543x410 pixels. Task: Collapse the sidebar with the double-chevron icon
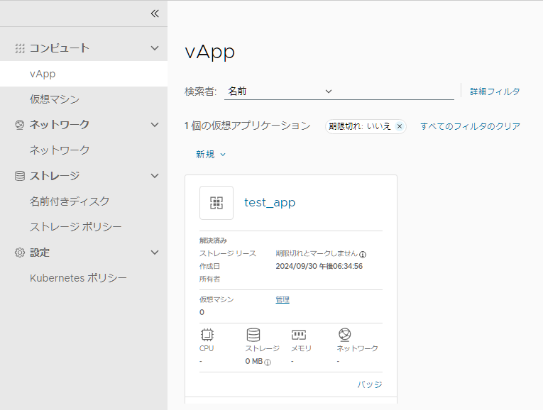[155, 13]
